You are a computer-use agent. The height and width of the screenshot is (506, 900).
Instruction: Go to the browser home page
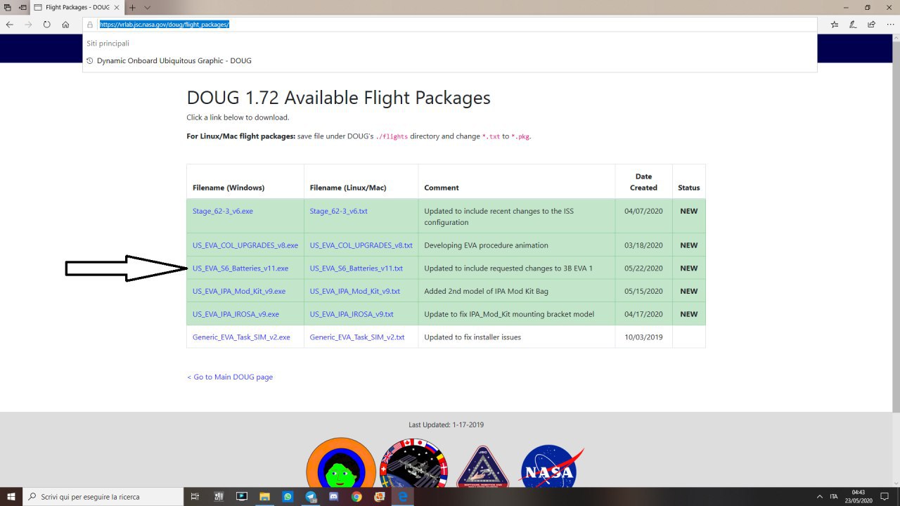[x=65, y=24]
